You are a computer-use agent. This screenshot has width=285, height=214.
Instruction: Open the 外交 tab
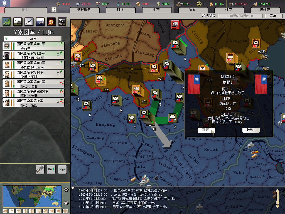[x=228, y=10]
